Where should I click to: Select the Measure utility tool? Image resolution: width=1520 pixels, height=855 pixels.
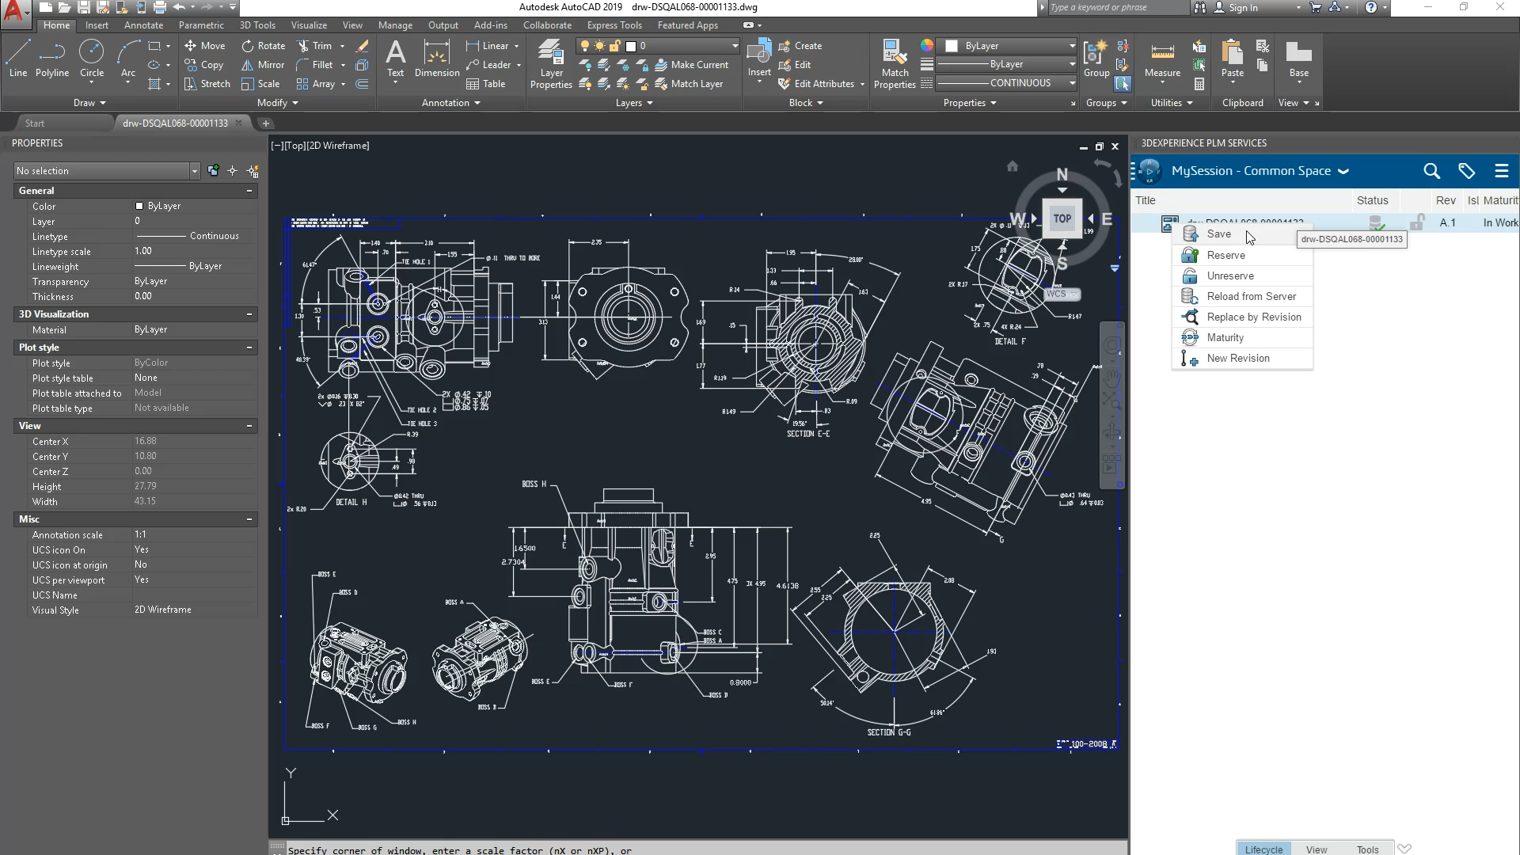(1162, 59)
